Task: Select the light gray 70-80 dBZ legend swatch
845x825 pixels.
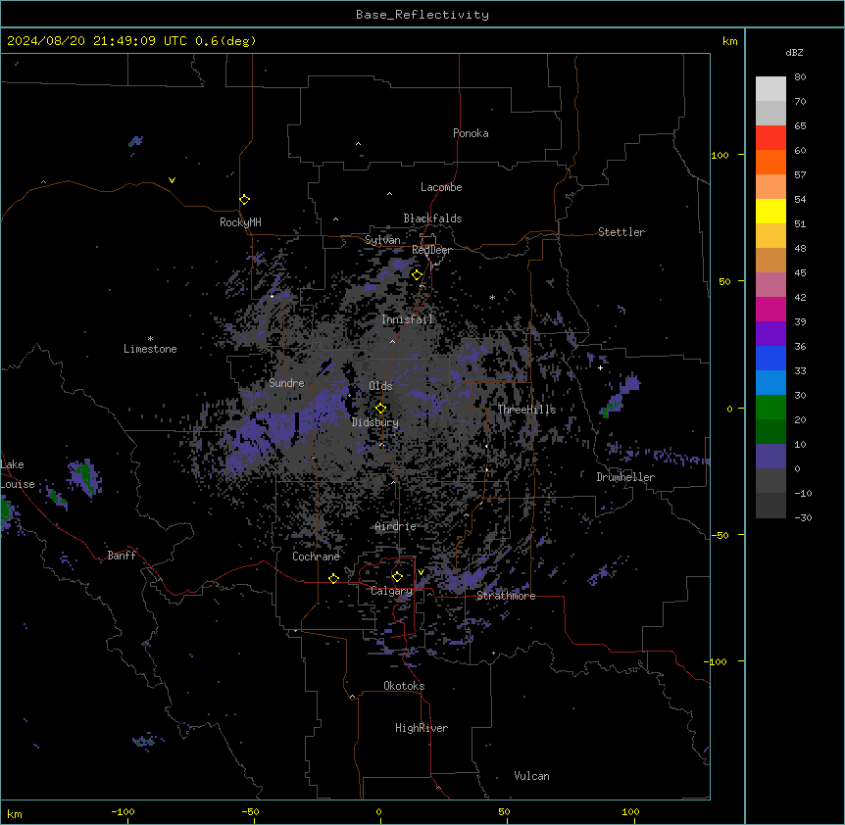Action: 770,89
